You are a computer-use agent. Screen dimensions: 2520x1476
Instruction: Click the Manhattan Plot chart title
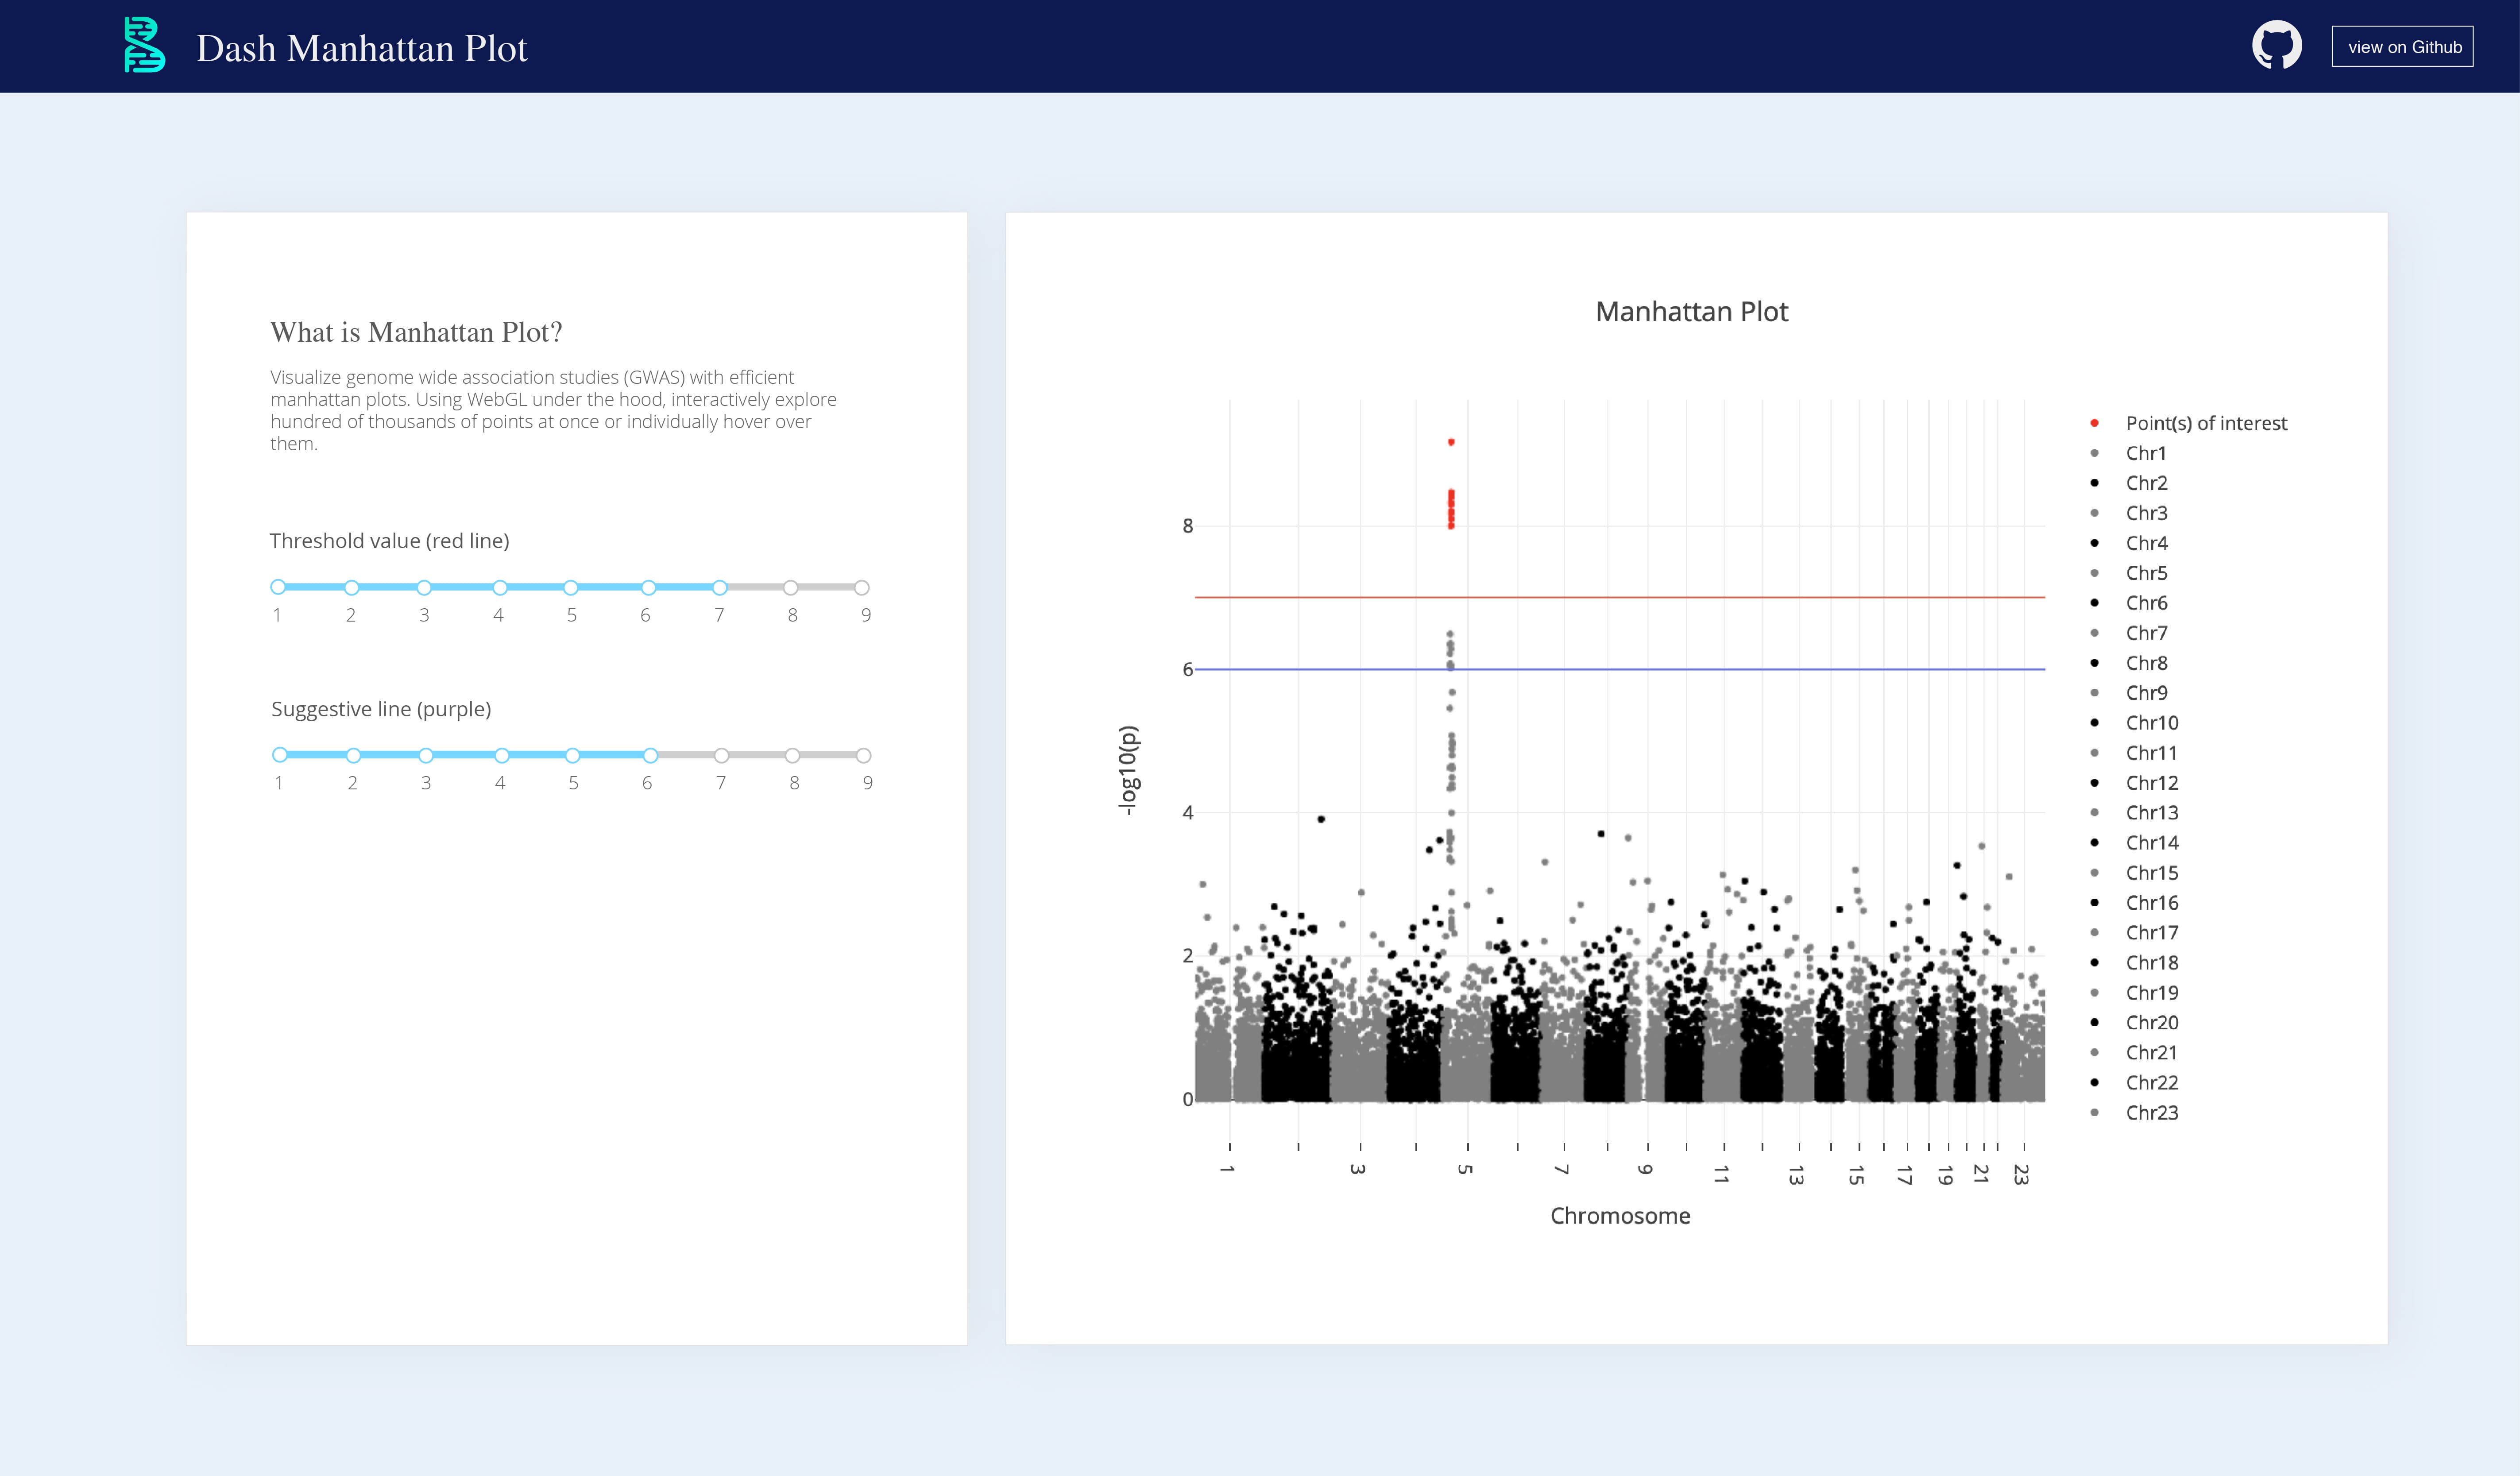[1692, 311]
